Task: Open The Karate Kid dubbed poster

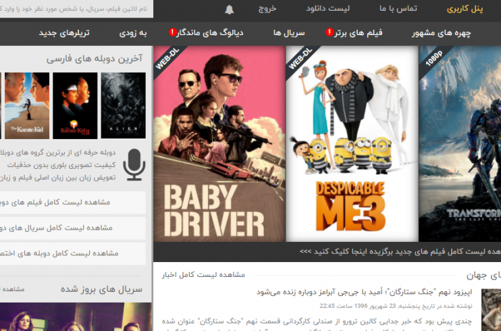Action: point(27,105)
